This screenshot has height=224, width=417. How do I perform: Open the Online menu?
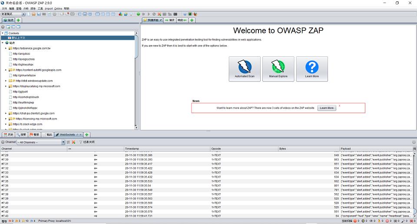(58, 9)
